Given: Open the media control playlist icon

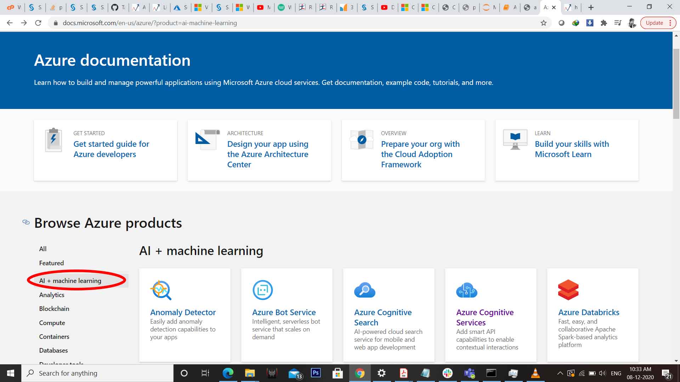Looking at the screenshot, I should click(618, 23).
